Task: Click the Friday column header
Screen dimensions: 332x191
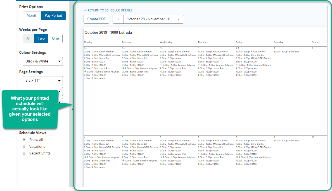Action: click(239, 42)
